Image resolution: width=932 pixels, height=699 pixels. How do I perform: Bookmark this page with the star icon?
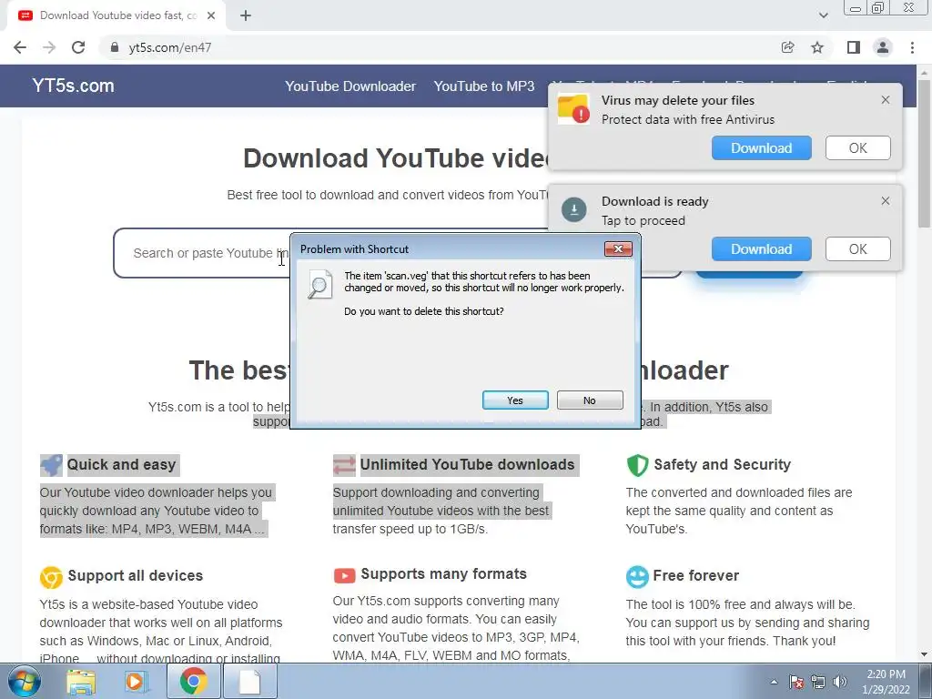817,47
